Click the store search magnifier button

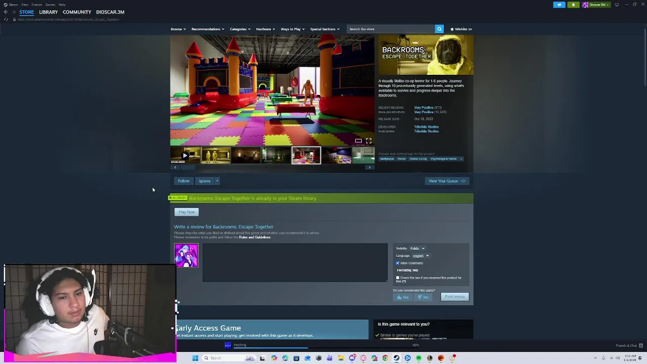pyautogui.click(x=439, y=29)
